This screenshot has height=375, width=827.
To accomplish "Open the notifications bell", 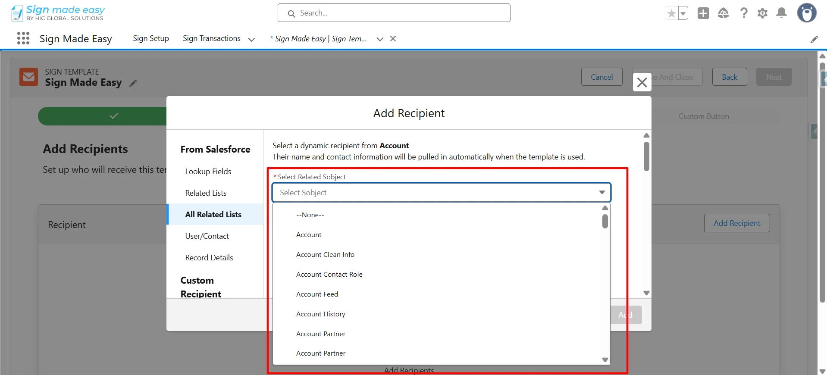I will [x=781, y=13].
